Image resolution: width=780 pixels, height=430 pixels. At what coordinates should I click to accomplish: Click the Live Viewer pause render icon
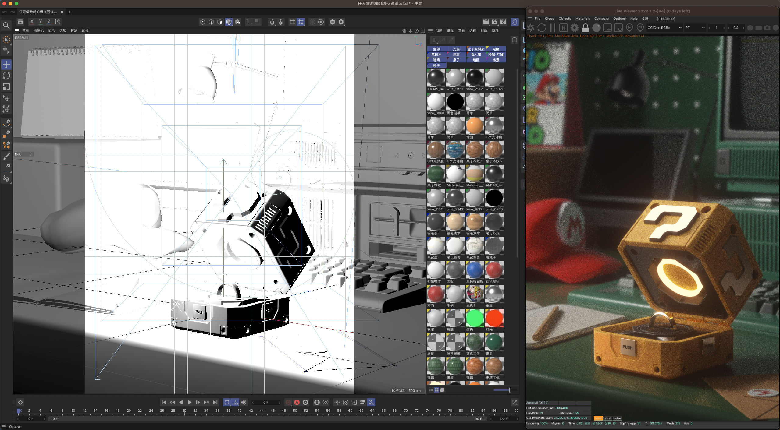pos(552,28)
